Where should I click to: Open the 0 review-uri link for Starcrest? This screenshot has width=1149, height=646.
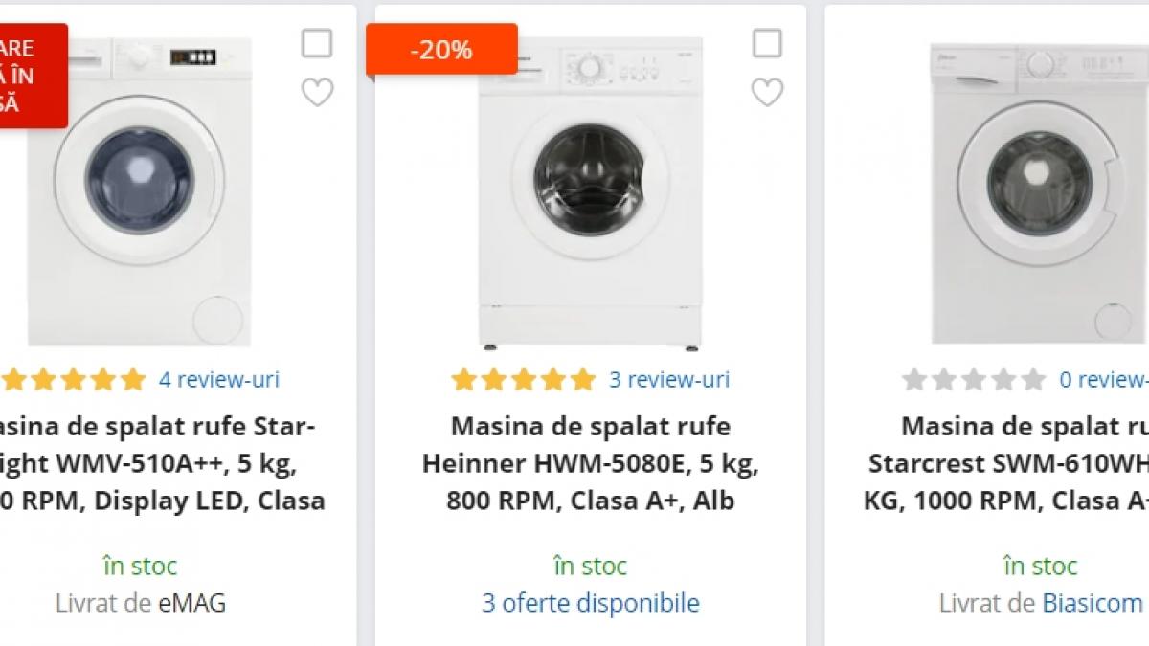coord(1103,380)
